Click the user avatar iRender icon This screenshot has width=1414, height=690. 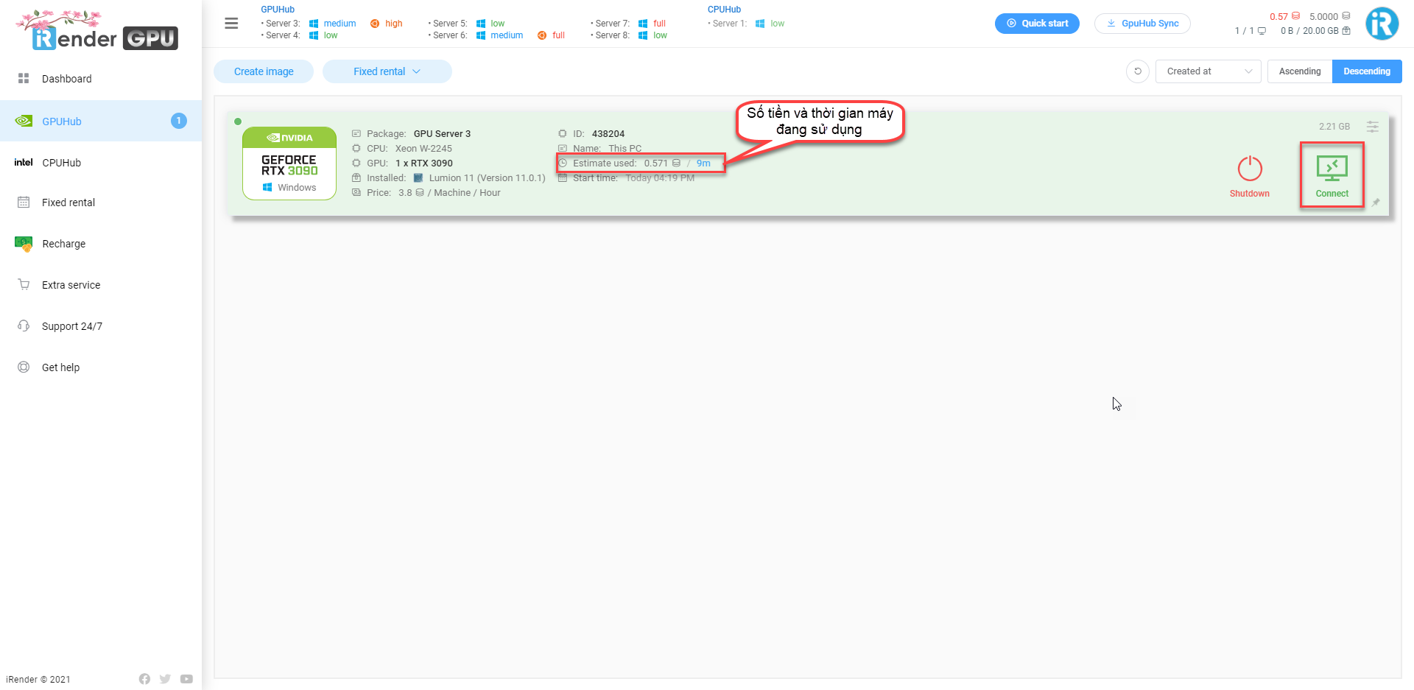coord(1382,24)
